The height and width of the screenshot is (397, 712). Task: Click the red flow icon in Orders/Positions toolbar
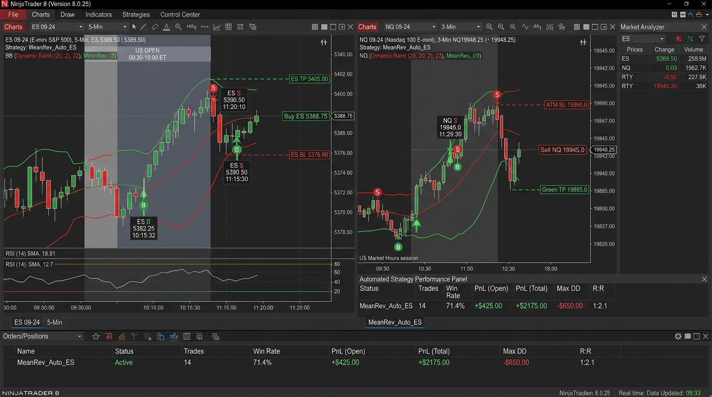pos(109,337)
